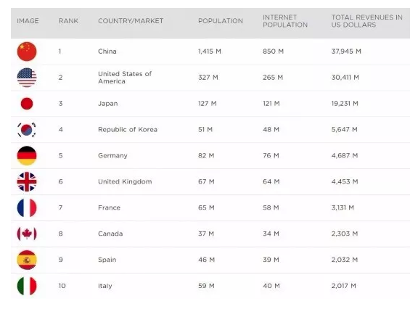Screen dimensions: 418x317
Task: Click the Germany flag icon
Action: pos(27,155)
